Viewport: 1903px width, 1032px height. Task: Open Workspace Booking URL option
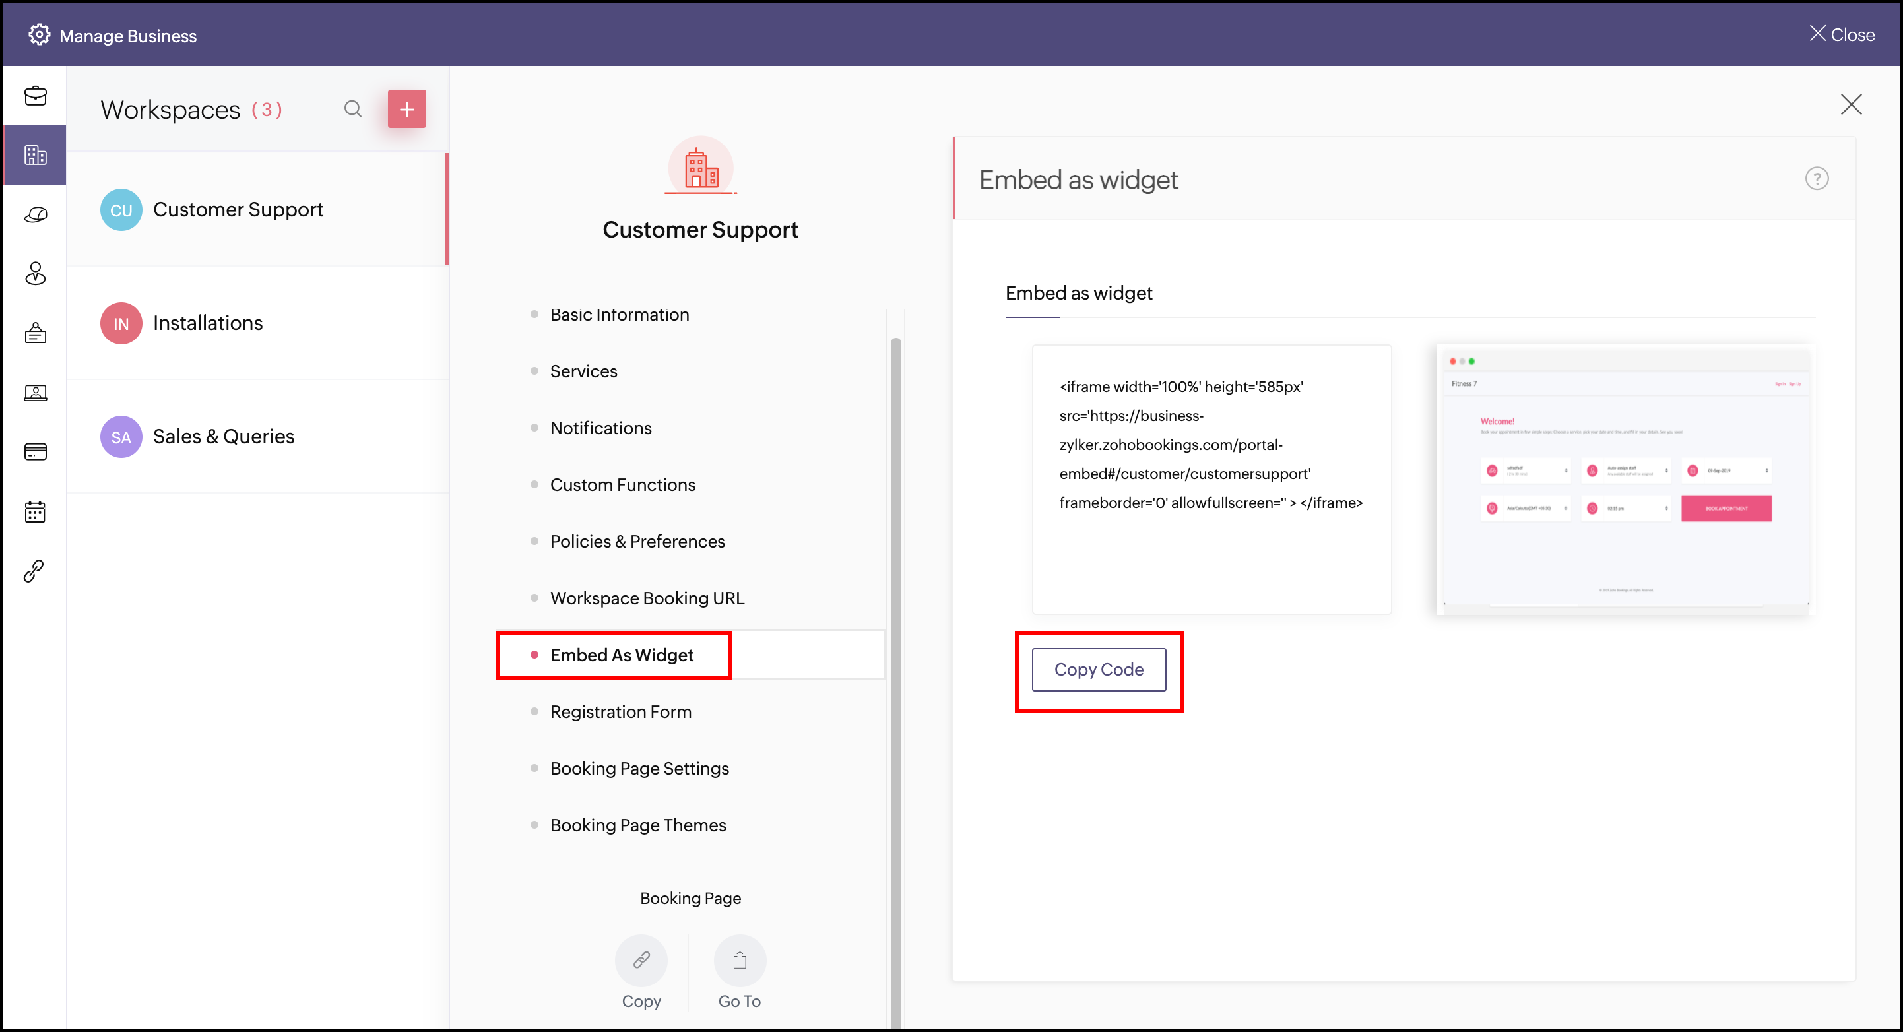click(x=647, y=598)
